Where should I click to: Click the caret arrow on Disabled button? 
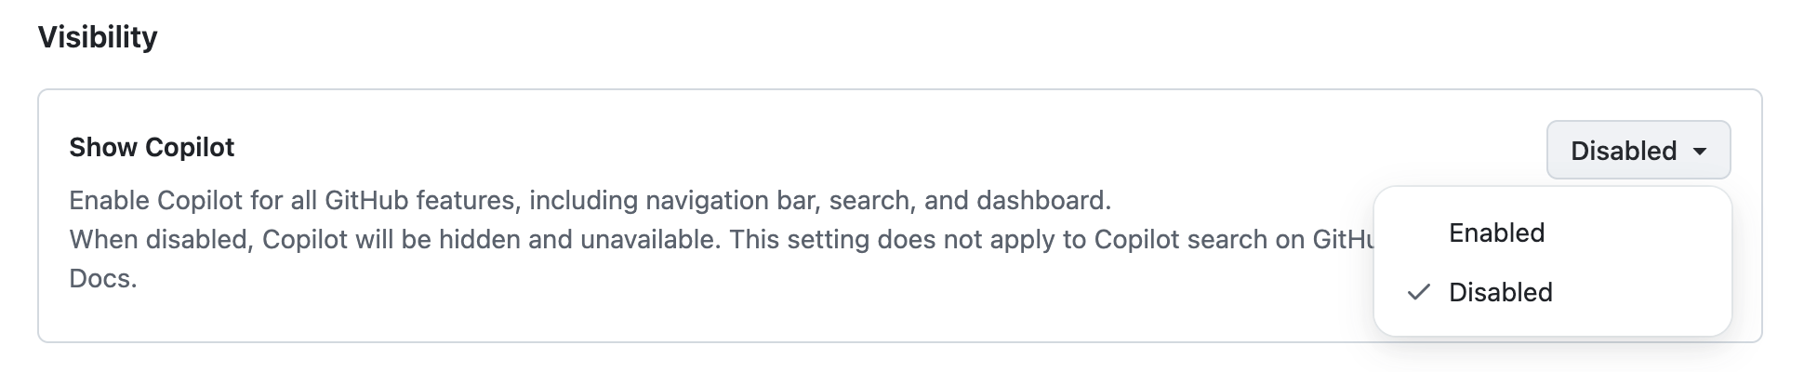[1700, 151]
